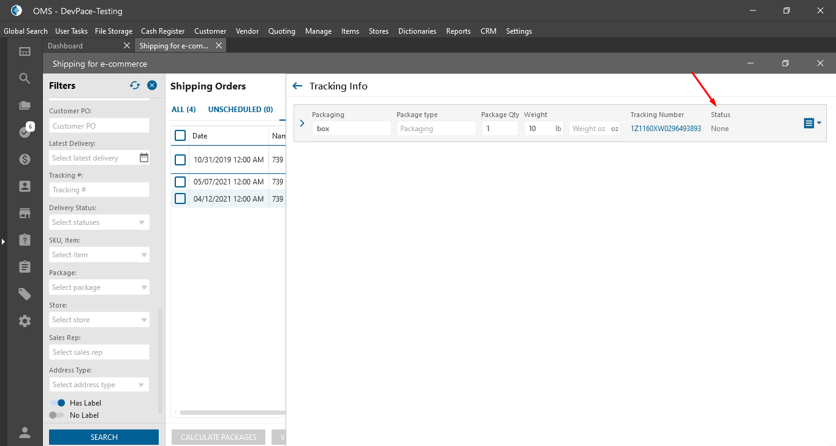836x446 pixels.
Task: Open tracking number 1Z1160XW0296493893 link
Action: (x=666, y=129)
